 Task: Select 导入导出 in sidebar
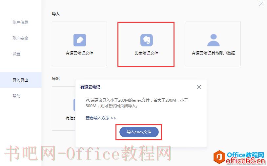(21, 80)
